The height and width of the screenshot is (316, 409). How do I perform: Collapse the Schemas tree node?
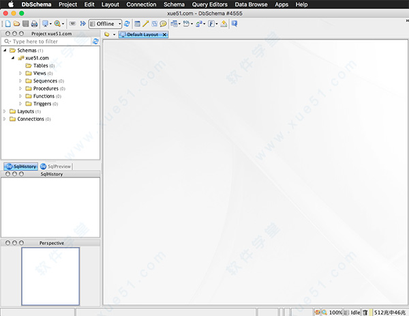(x=5, y=51)
